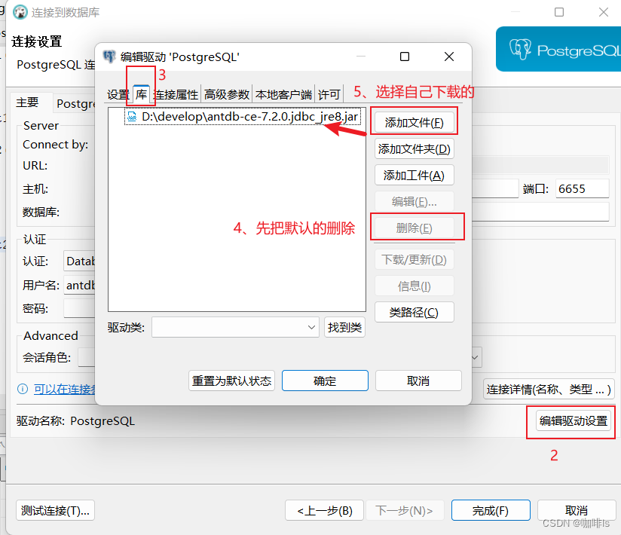Click 重置为默认状态 button
The height and width of the screenshot is (535, 621).
click(231, 381)
